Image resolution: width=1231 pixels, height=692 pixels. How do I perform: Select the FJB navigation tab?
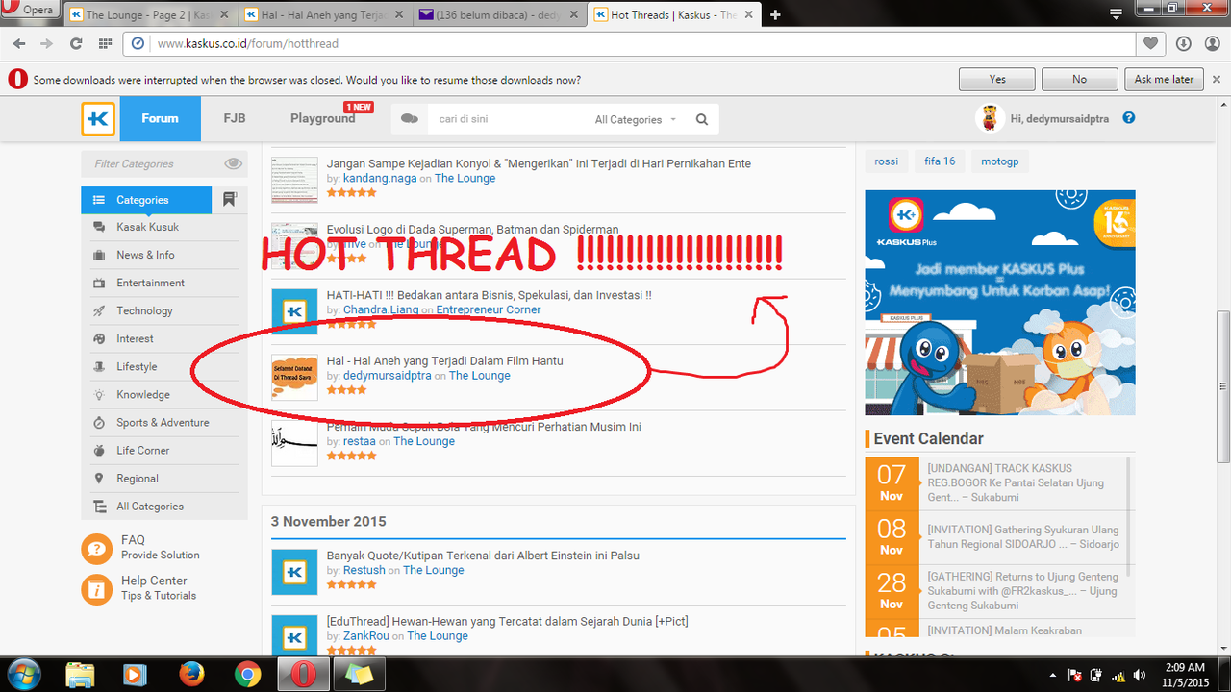[x=235, y=118]
